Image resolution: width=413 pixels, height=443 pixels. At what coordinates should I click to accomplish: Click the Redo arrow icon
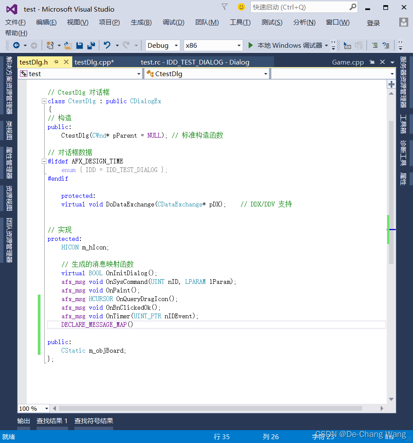pos(126,45)
